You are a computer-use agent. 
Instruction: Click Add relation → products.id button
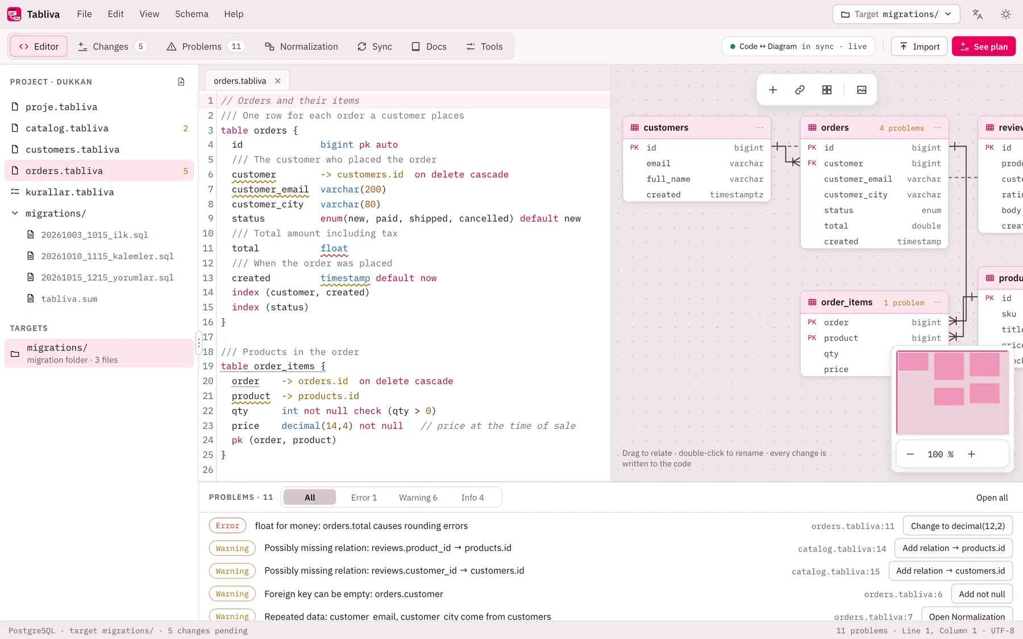(954, 548)
